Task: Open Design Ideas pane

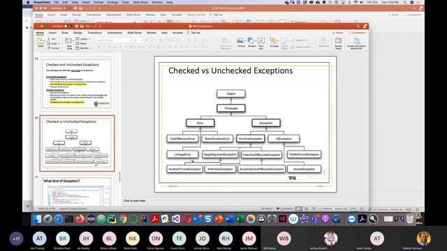Action: tap(338, 43)
